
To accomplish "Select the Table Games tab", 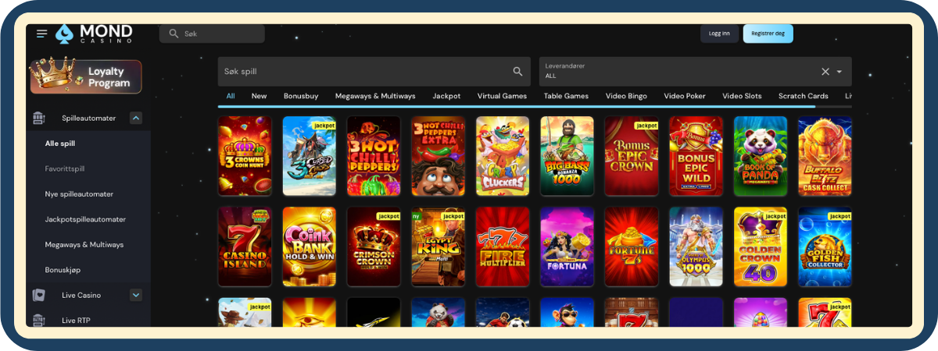I will (566, 96).
